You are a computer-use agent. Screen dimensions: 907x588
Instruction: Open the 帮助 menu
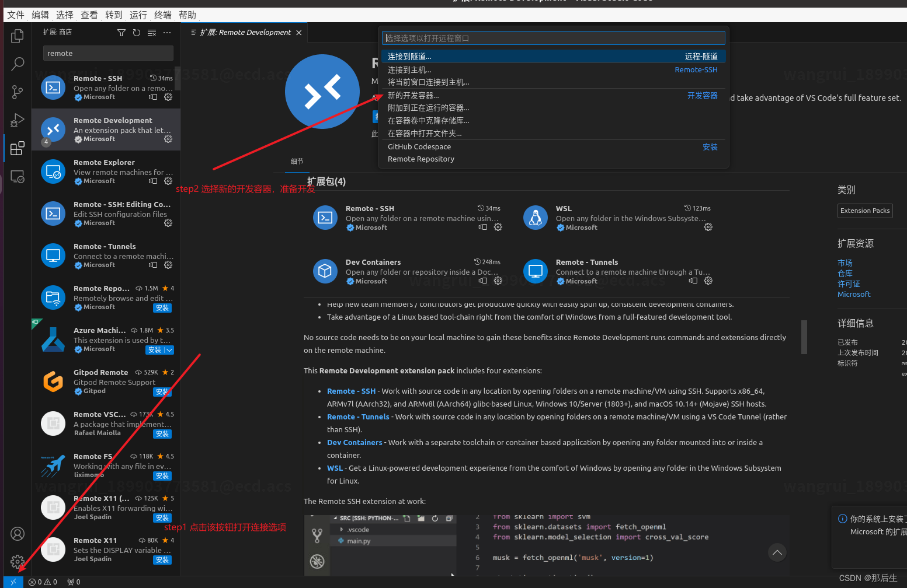tap(187, 15)
